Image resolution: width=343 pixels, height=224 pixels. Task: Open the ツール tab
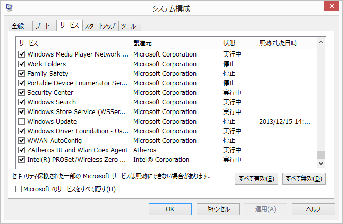point(129,26)
